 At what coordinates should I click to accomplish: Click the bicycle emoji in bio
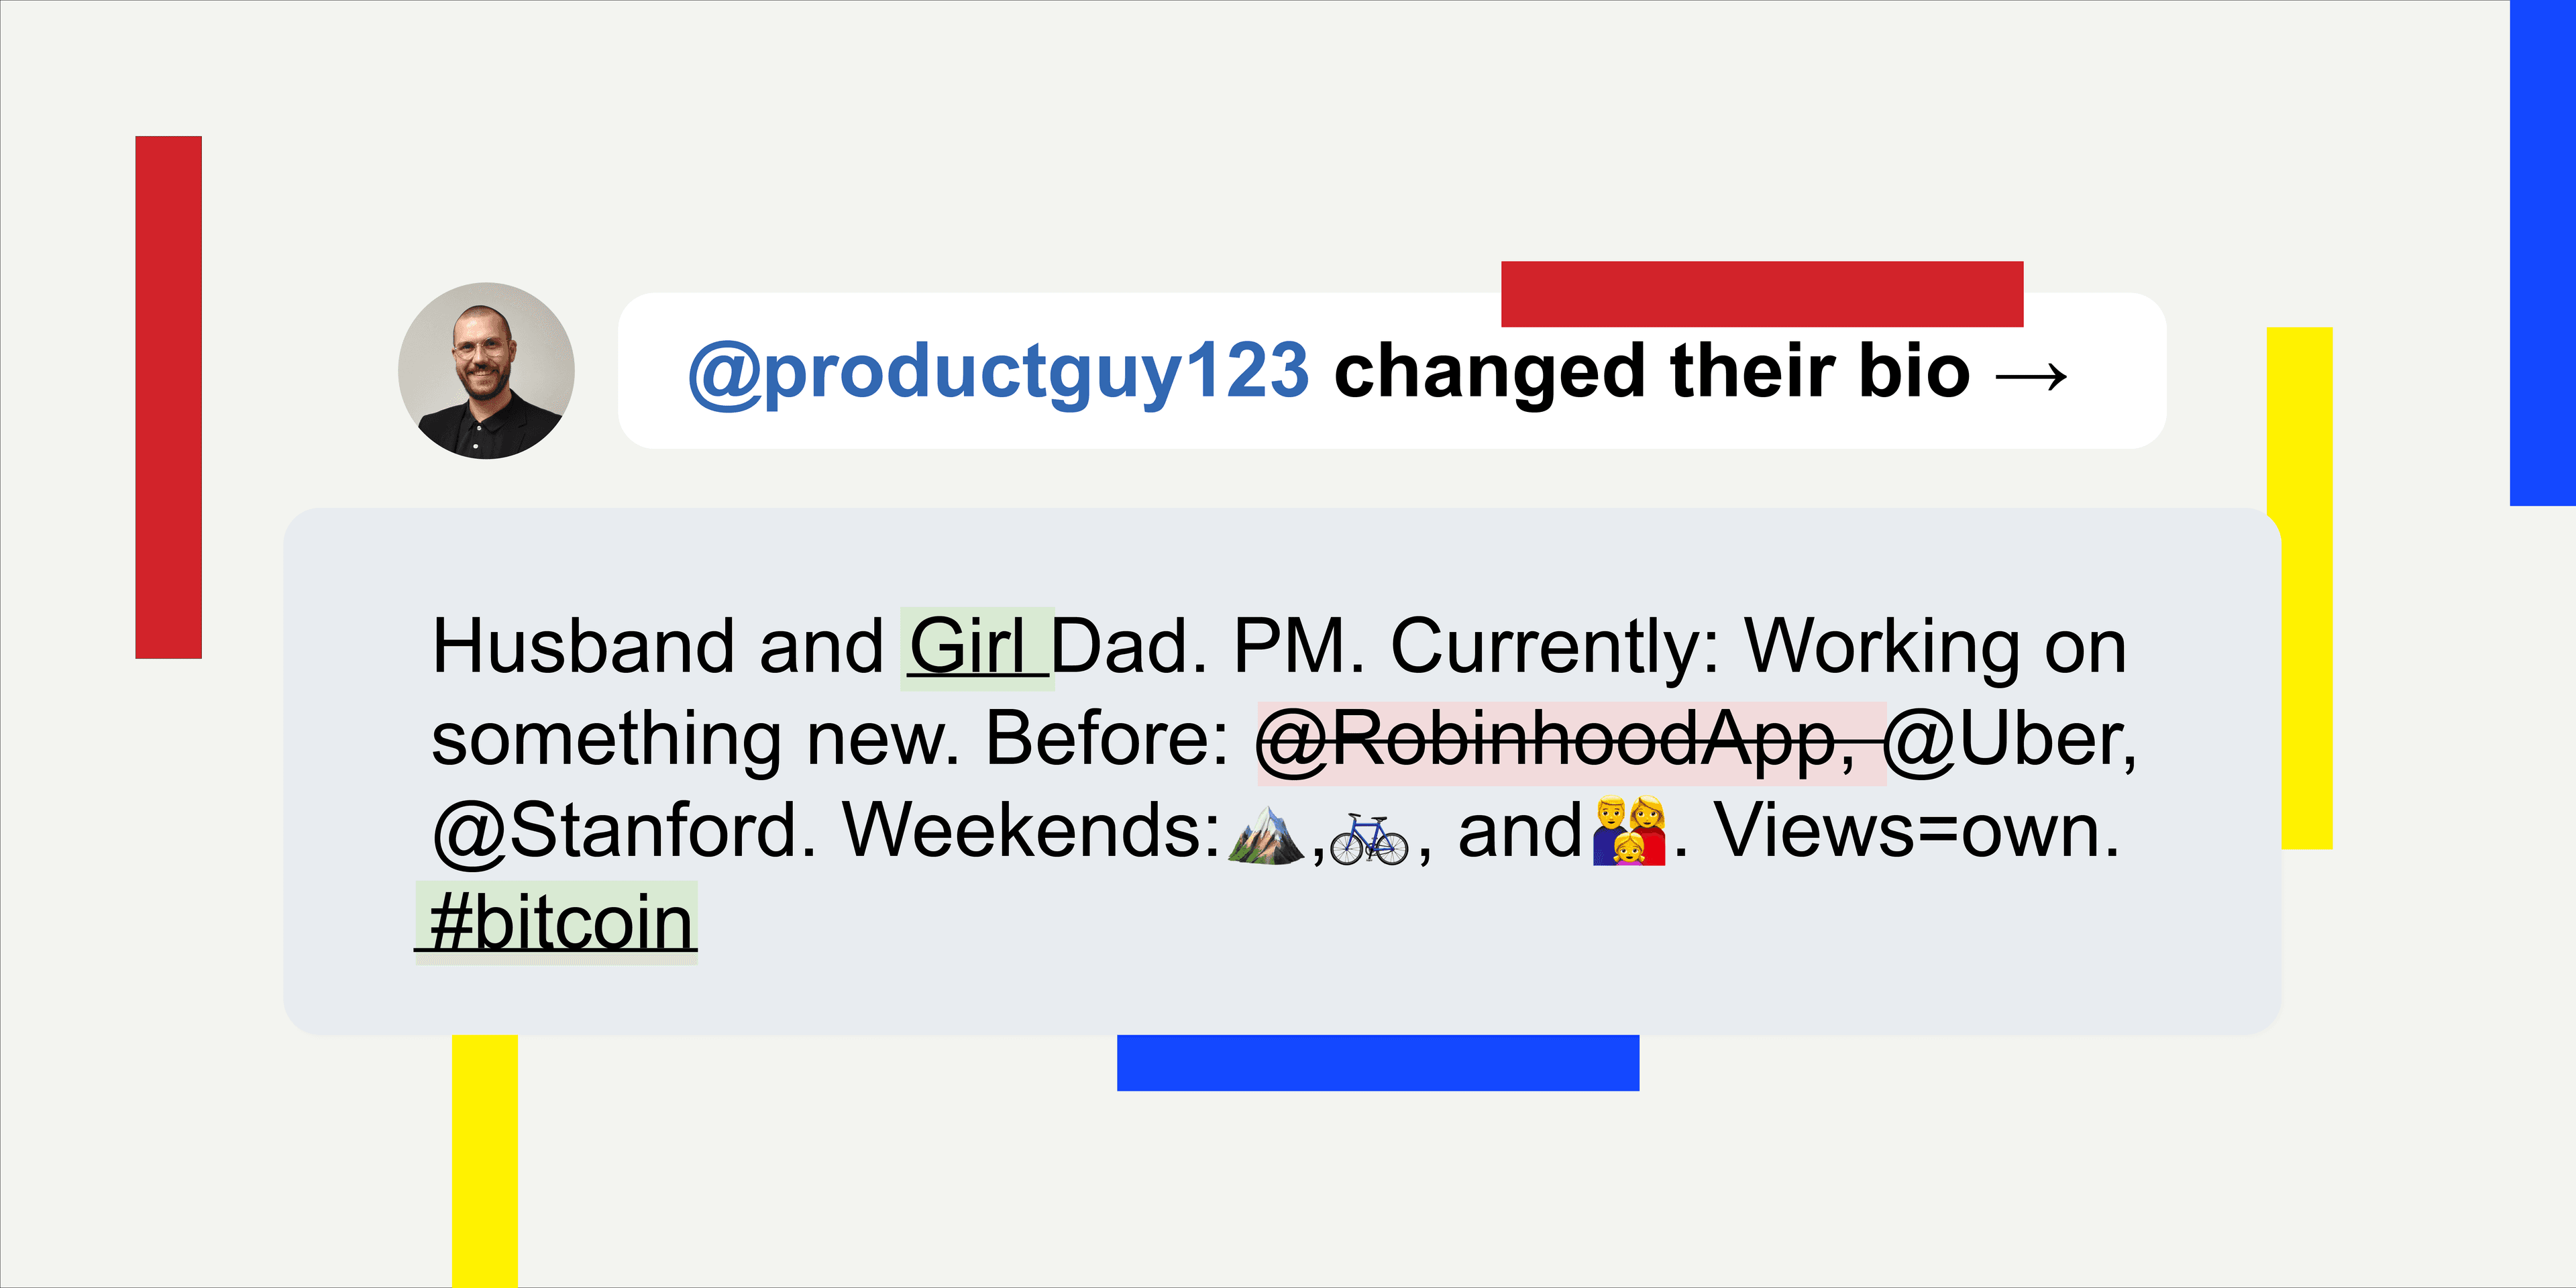point(1369,838)
